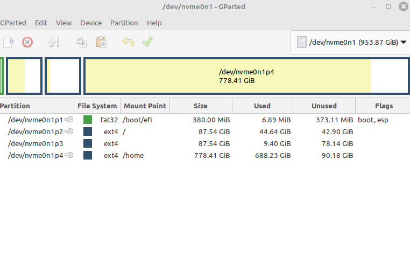
Task: Click the red delete partition icon
Action: point(27,42)
